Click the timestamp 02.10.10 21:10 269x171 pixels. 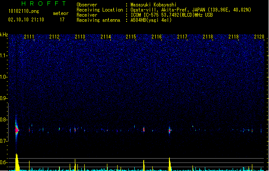click(26, 20)
